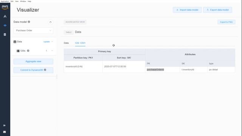Click the Partition key: PK1 header
The image size is (242, 136).
click(83, 58)
